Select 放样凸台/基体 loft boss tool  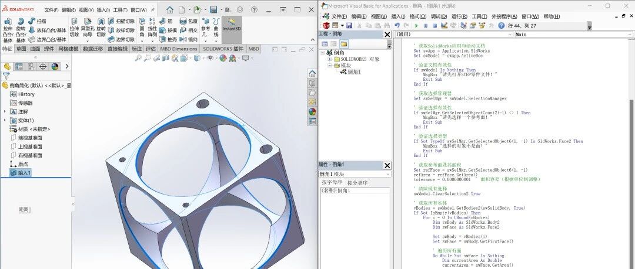47,30
